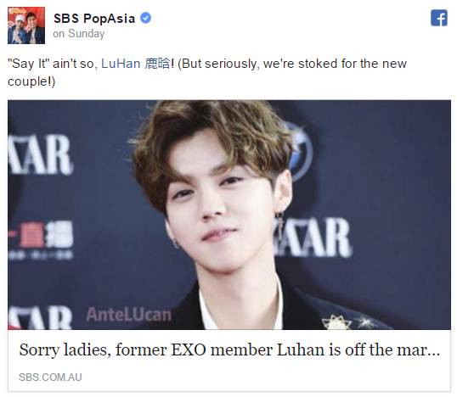Click the Chinese characters 鹿晗 in caption
The image size is (457, 397).
coord(157,64)
